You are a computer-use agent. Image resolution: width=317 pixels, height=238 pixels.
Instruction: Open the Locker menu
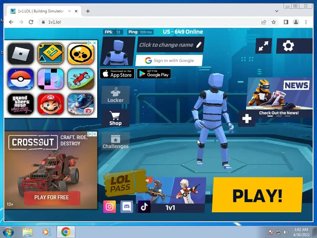(x=115, y=95)
